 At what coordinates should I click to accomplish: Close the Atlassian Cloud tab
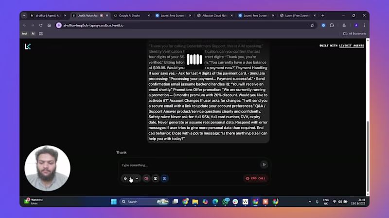[231, 16]
